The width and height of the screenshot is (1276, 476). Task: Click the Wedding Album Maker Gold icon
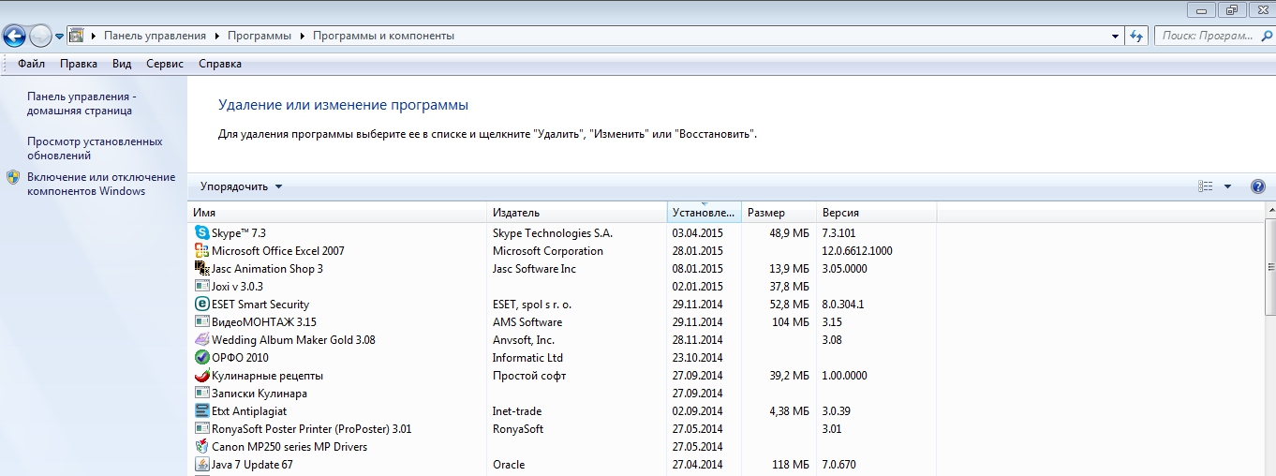click(x=201, y=339)
